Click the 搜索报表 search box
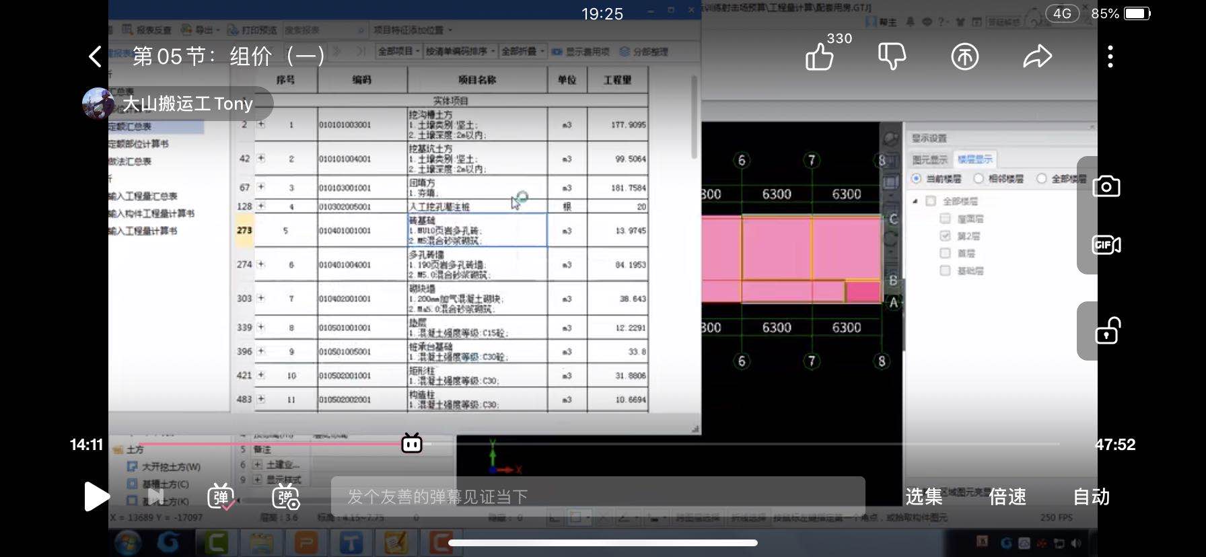Image resolution: width=1206 pixels, height=557 pixels. tap(324, 30)
